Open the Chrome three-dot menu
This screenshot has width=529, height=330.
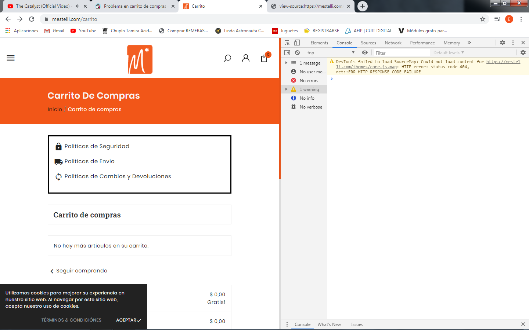point(521,19)
